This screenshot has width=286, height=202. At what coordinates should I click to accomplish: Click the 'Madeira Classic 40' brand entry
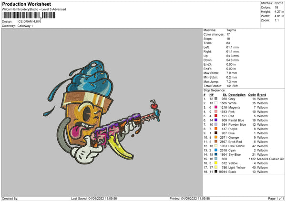coord(270,159)
